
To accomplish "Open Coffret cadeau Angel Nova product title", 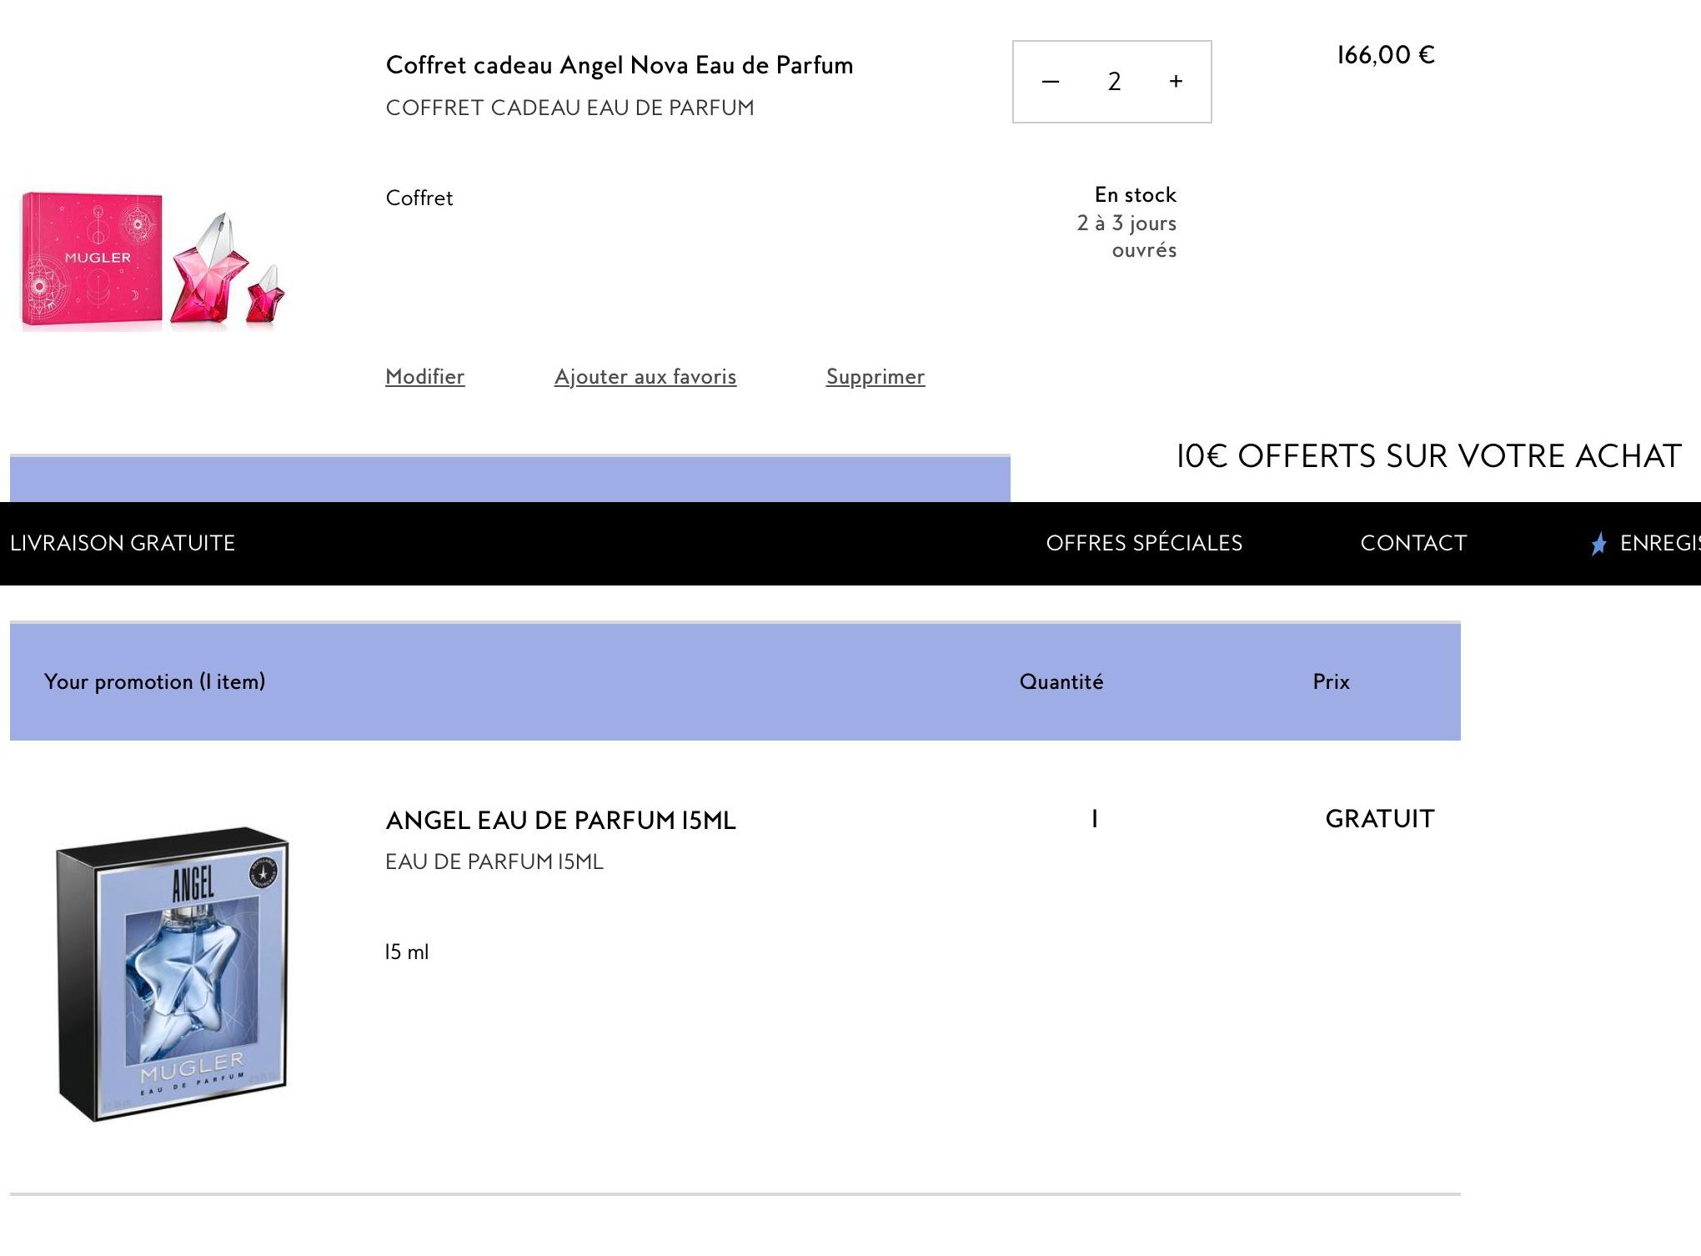I will tap(619, 65).
